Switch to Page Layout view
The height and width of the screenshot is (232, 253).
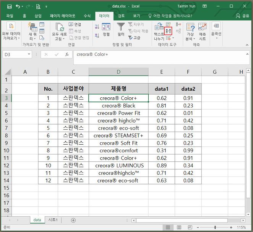pyautogui.click(x=179, y=227)
